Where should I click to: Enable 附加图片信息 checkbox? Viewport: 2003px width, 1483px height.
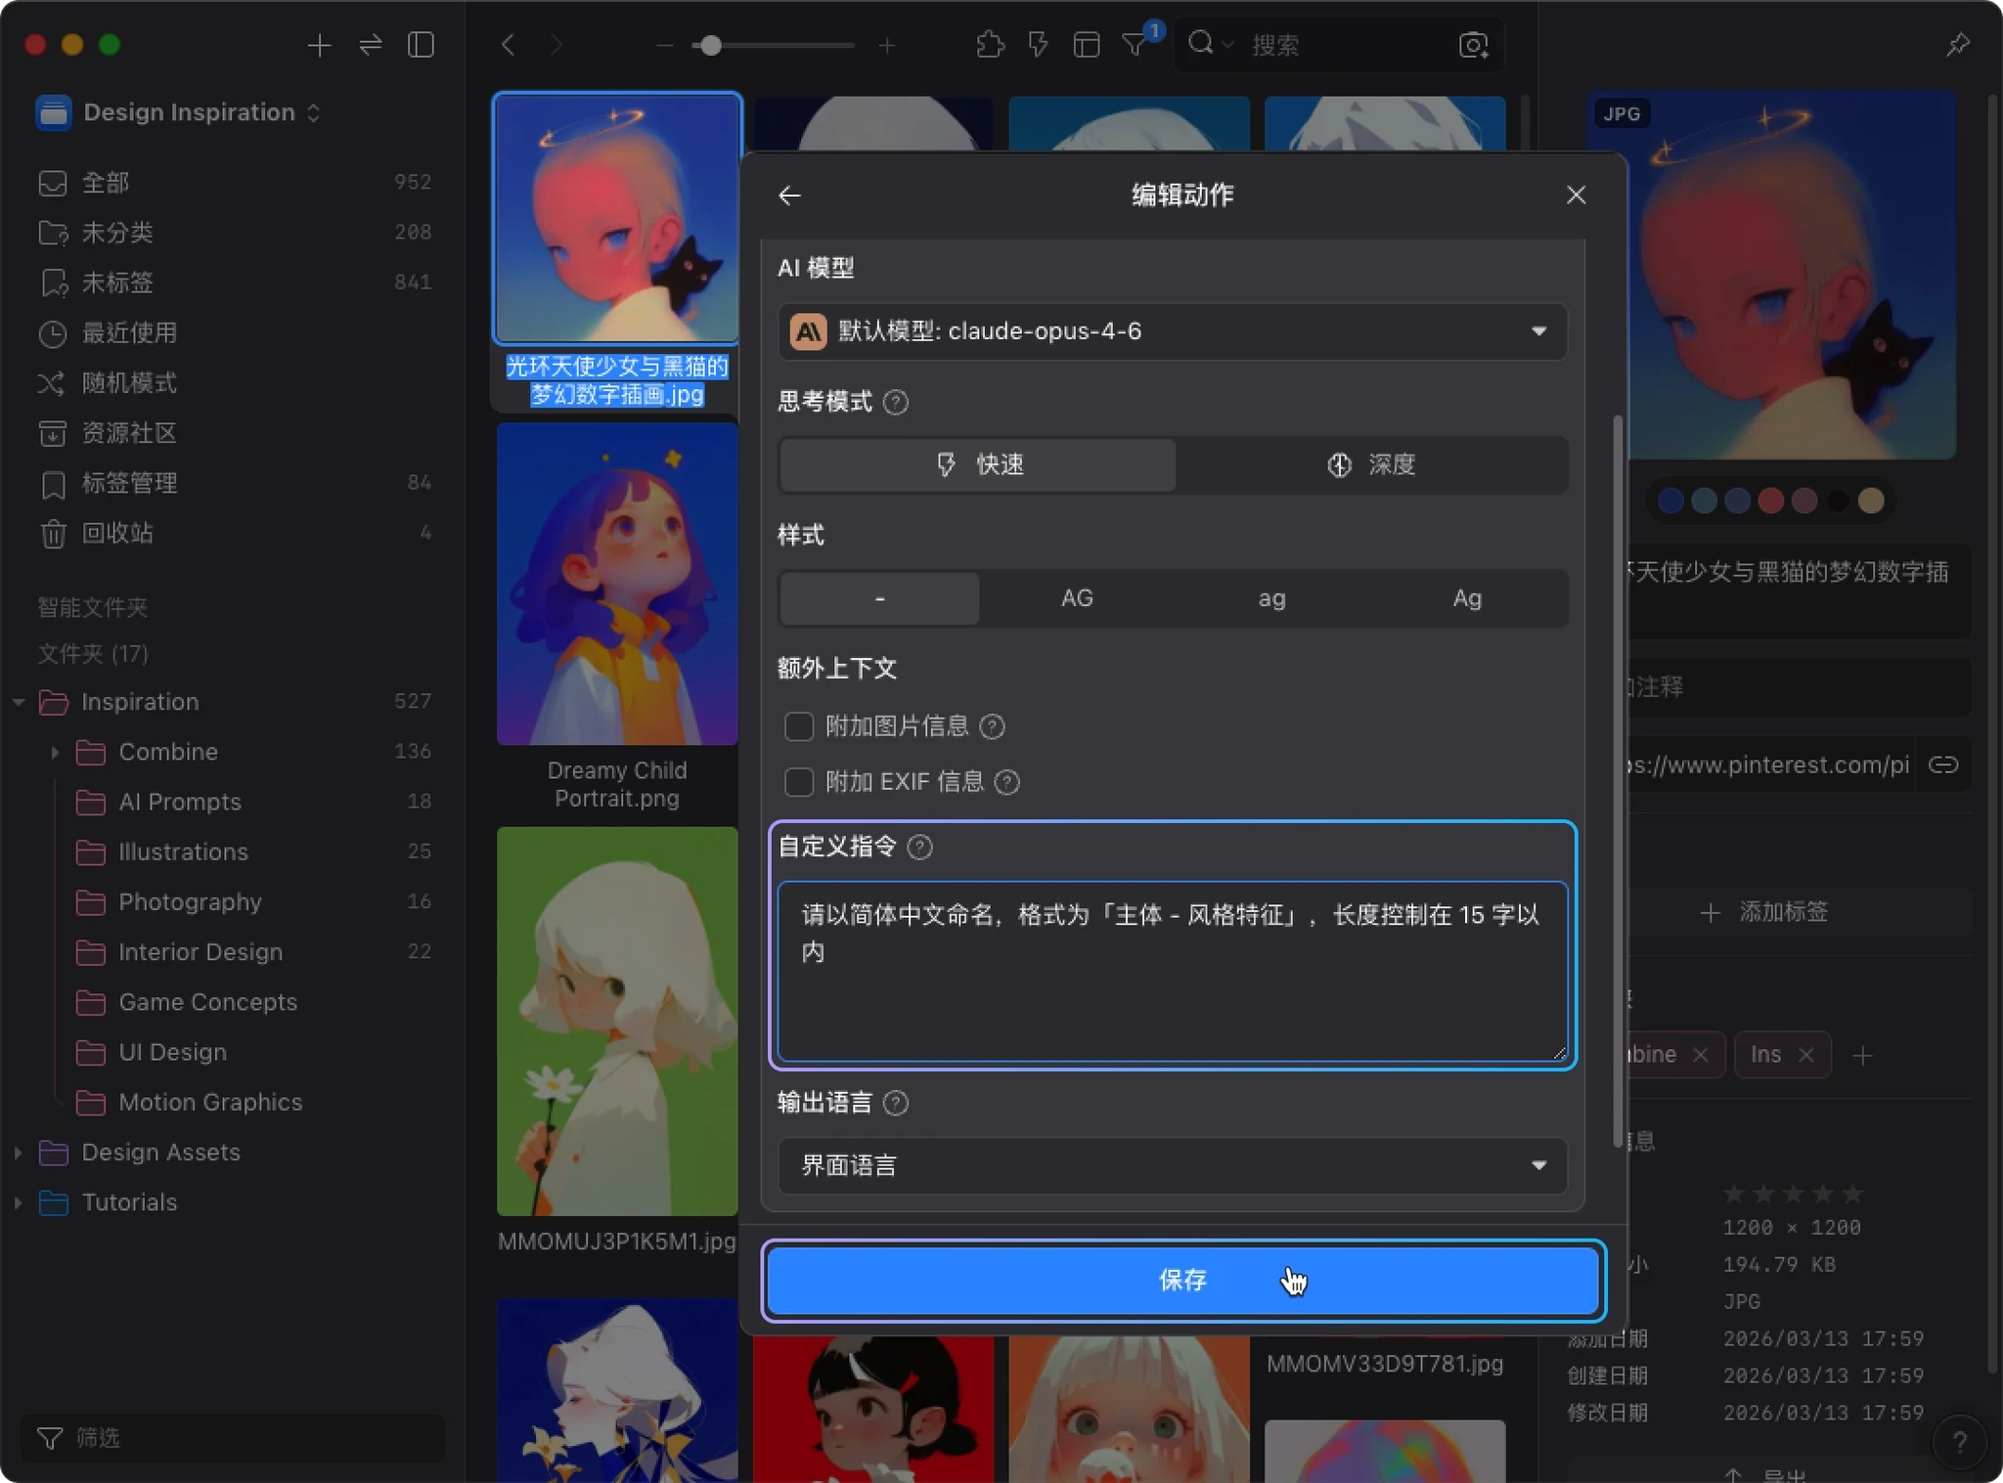(799, 726)
